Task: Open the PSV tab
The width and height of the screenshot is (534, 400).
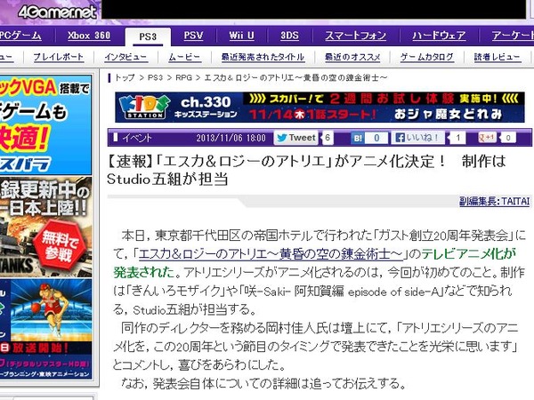Action: pos(193,36)
